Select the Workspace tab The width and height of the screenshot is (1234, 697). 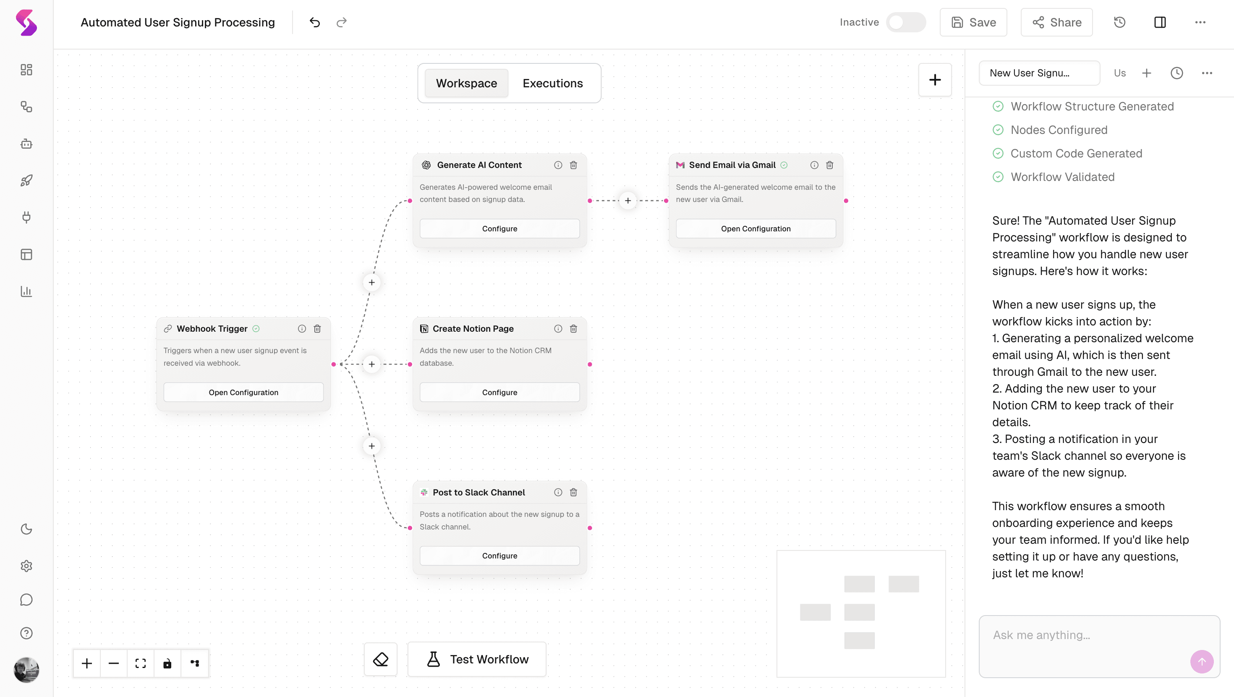coord(466,83)
